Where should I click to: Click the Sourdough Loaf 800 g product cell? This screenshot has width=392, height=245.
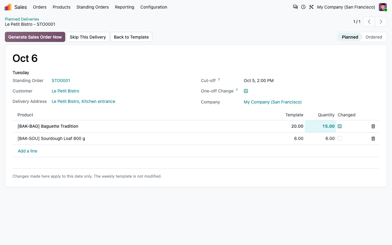(144, 138)
